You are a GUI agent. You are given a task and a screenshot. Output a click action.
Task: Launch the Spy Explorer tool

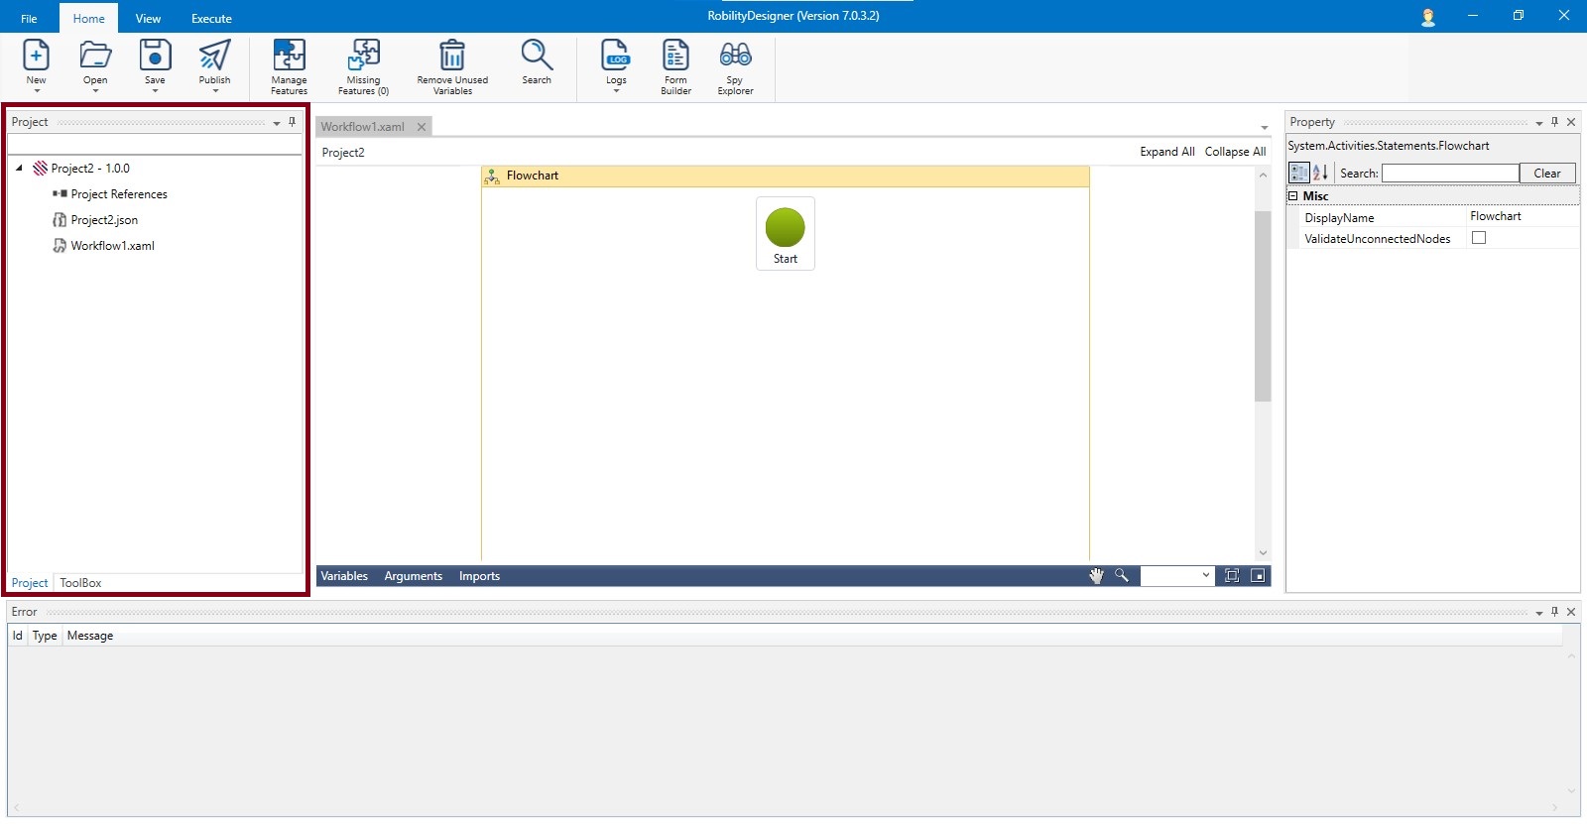735,56
